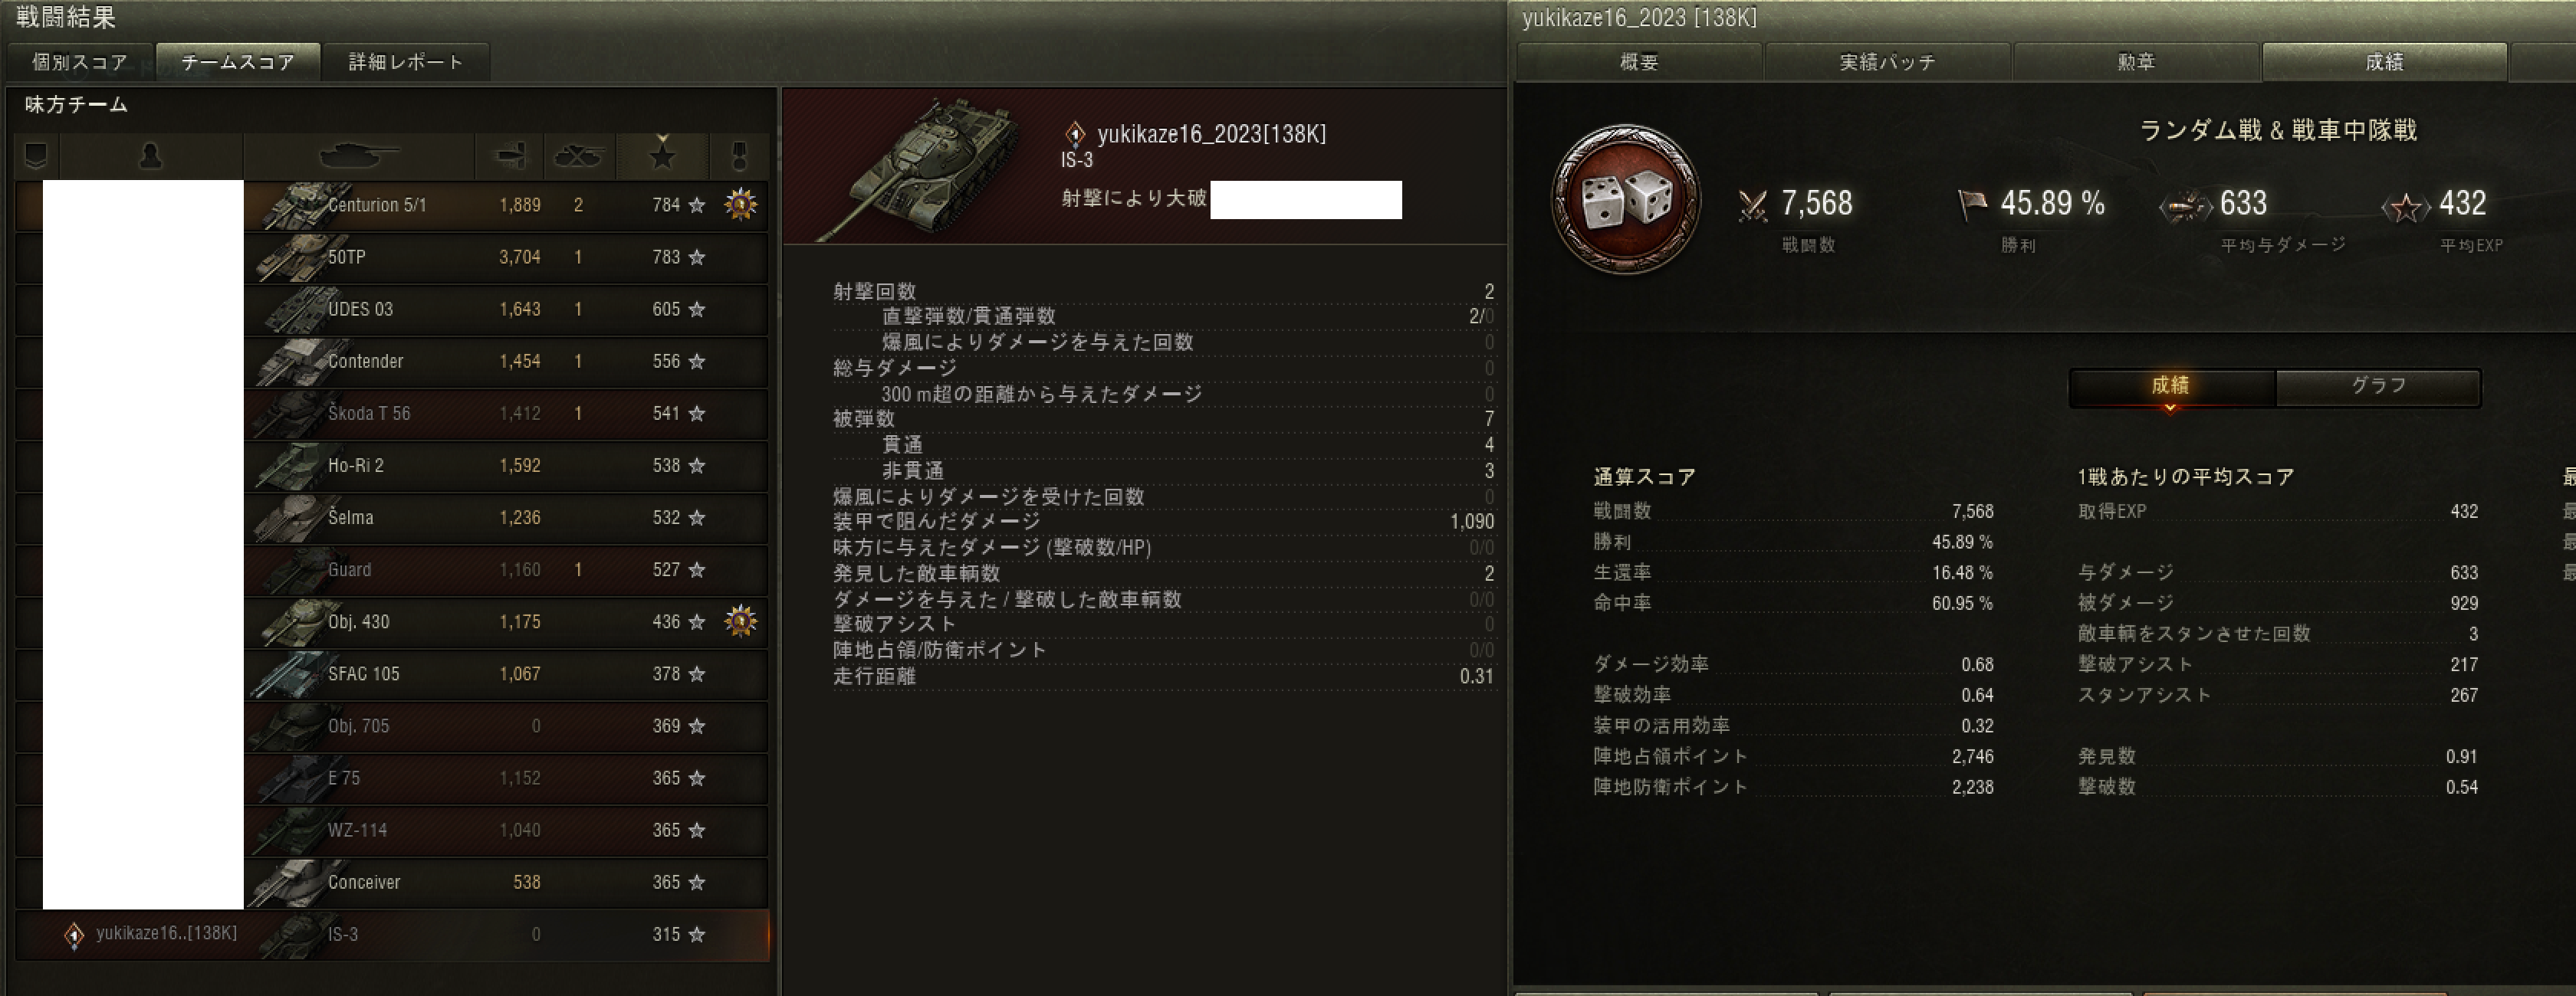Switch to 詳細レポート tab
Viewport: 2576px width, 996px height.
point(406,62)
